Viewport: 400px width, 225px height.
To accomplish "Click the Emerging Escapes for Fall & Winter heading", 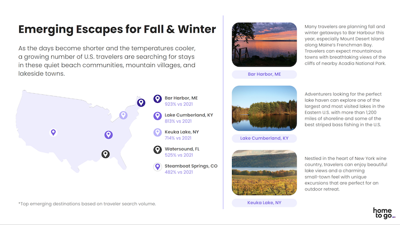I will 117,29.
